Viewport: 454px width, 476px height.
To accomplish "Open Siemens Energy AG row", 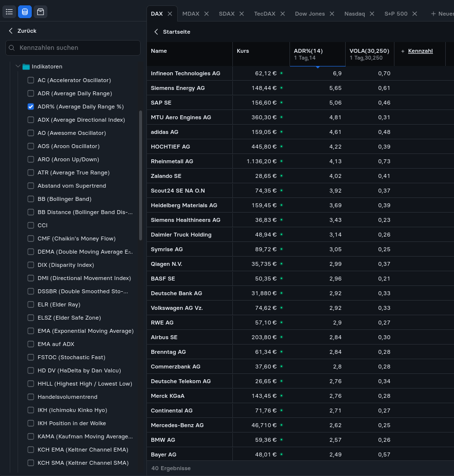I will pos(300,88).
